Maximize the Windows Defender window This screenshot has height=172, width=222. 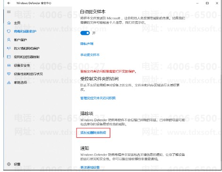207,3
